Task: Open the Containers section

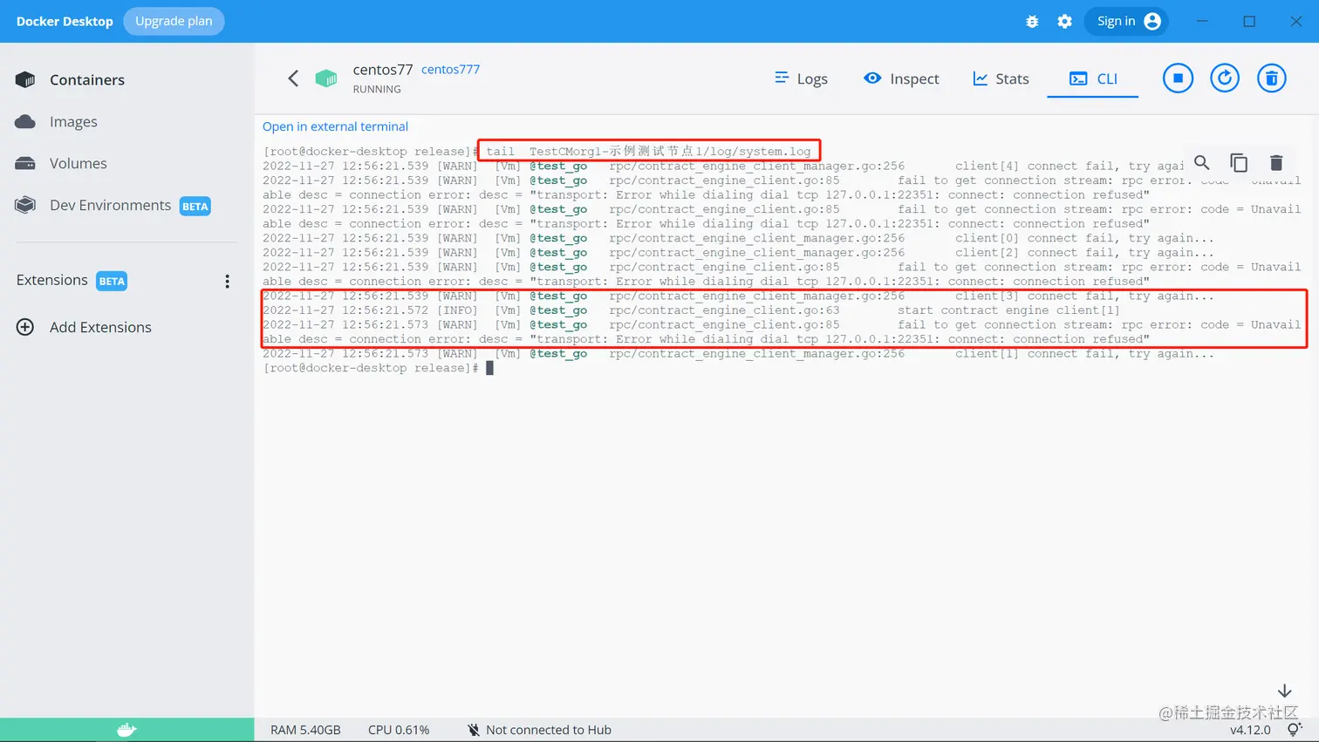Action: [87, 80]
